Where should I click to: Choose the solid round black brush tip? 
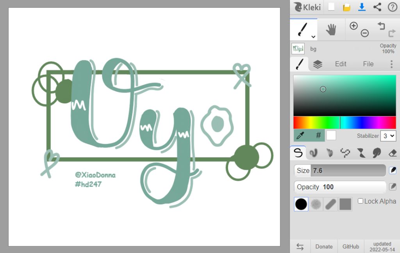301,204
